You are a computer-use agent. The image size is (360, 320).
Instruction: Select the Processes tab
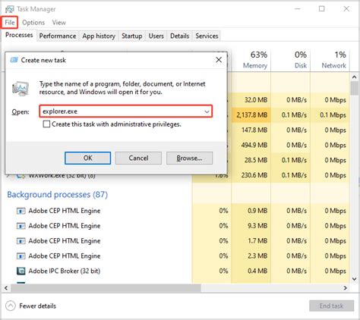pyautogui.click(x=19, y=35)
